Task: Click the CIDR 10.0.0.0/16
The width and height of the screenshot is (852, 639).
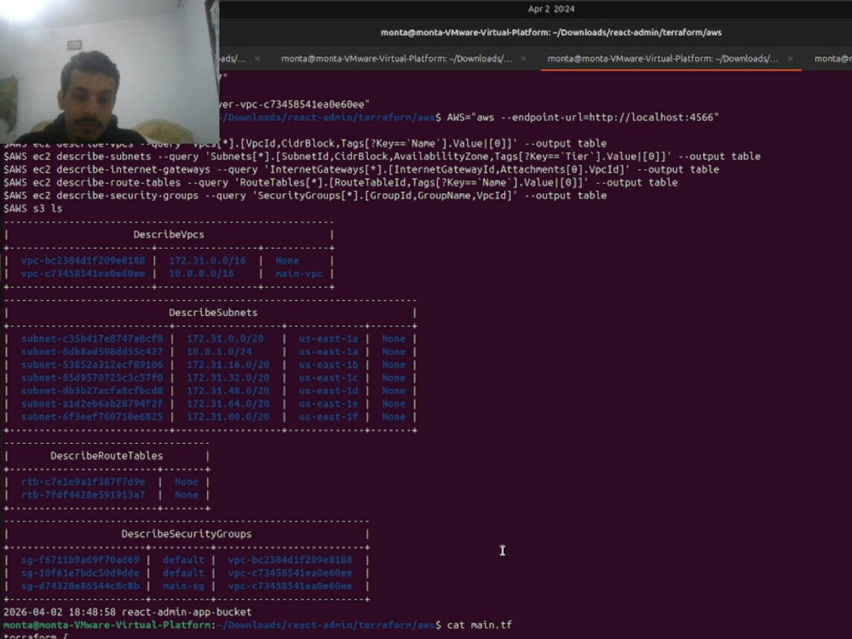Action: (201, 273)
